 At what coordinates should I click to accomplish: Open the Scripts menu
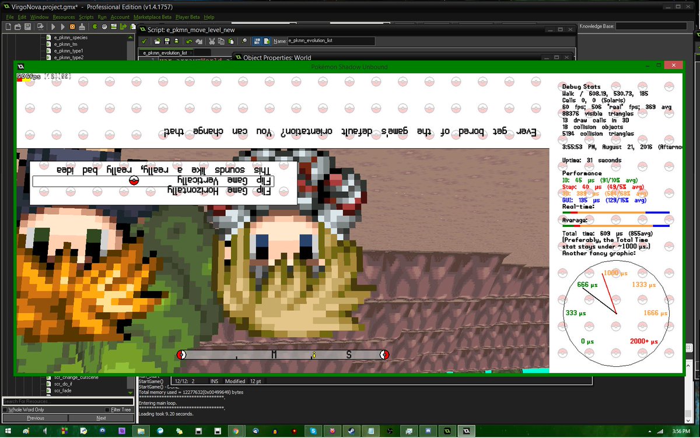[x=86, y=17]
